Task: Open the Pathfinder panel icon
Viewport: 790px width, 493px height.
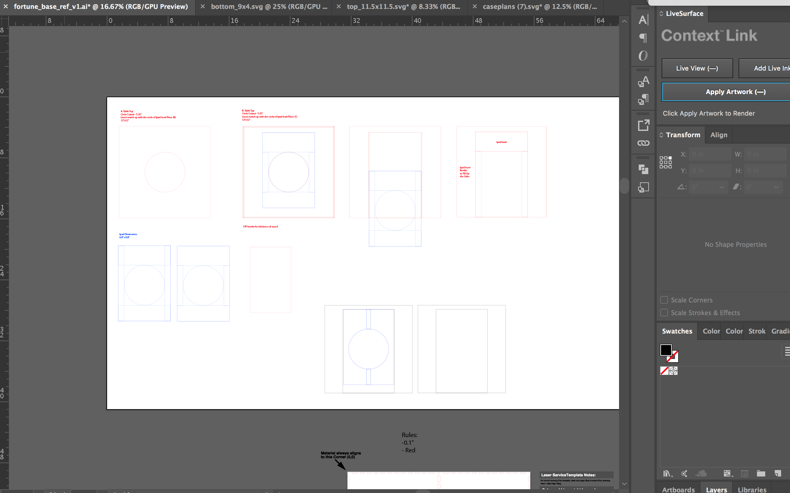Action: 643,169
